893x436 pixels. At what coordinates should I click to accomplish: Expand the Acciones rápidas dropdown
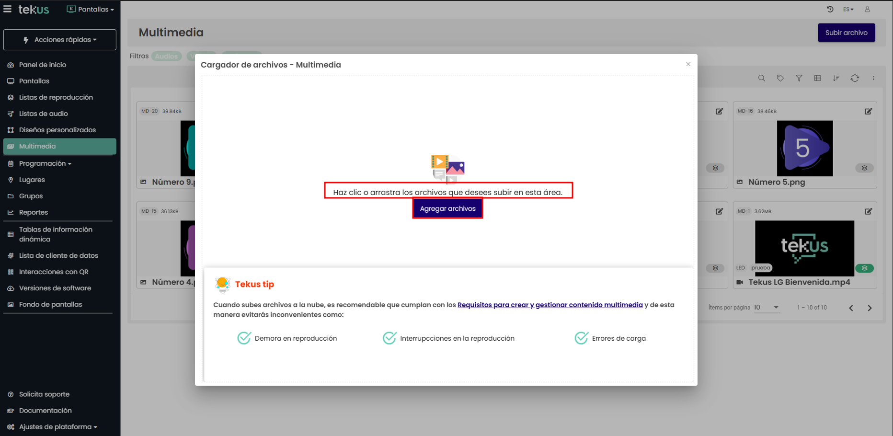60,40
